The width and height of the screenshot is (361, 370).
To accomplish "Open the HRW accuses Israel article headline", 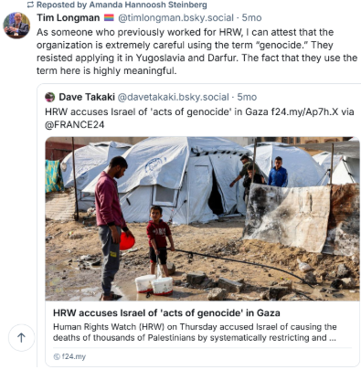I will (166, 313).
